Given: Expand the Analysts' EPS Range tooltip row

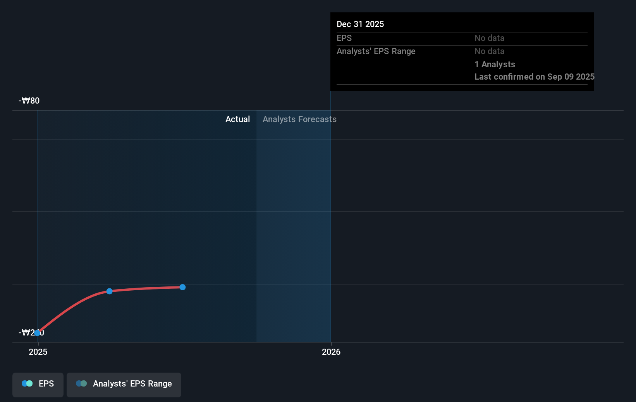Looking at the screenshot, I should 376,51.
